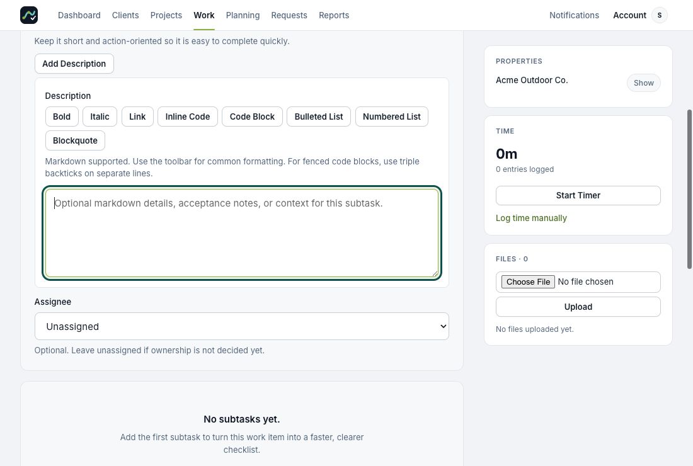Focus the description markdown textarea
The height and width of the screenshot is (466, 693).
click(x=242, y=233)
